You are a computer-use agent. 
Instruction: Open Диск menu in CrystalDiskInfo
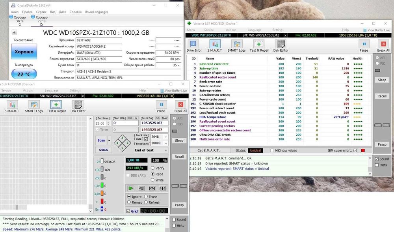(x=62, y=12)
